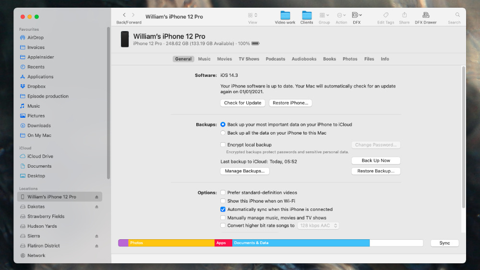
Task: Open the View options dropdown
Action: pyautogui.click(x=252, y=15)
